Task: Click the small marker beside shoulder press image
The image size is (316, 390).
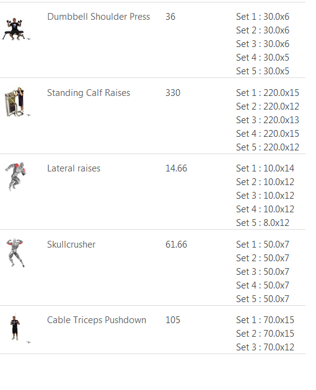Action: (29, 39)
